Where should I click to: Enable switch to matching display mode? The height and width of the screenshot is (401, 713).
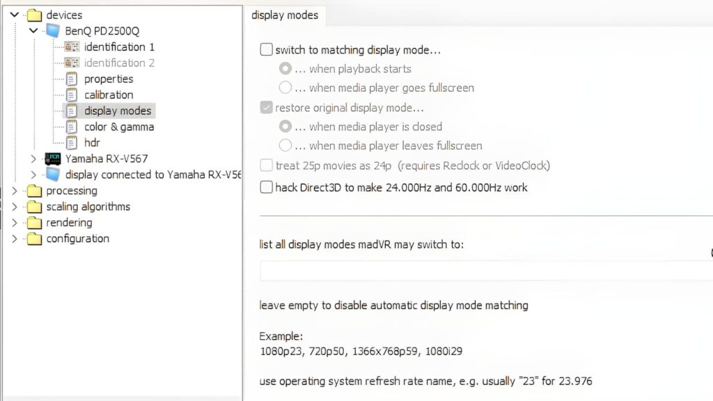[267, 49]
